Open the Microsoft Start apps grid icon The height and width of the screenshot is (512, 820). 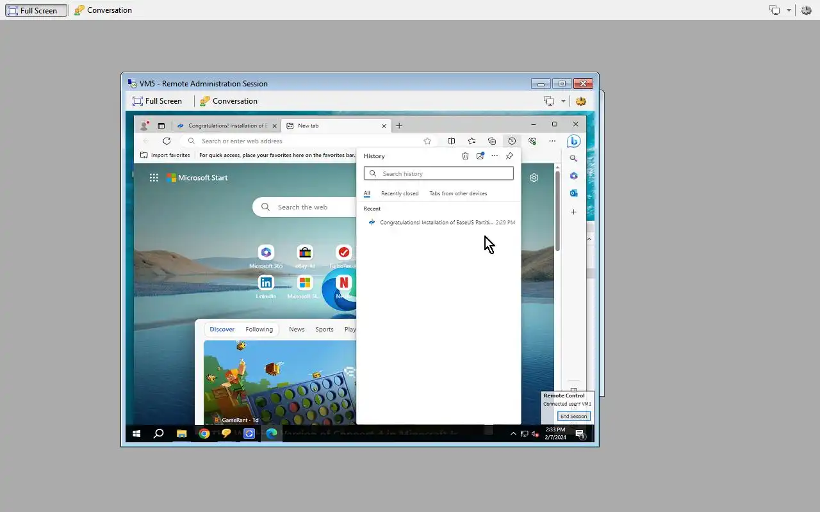[x=154, y=178]
